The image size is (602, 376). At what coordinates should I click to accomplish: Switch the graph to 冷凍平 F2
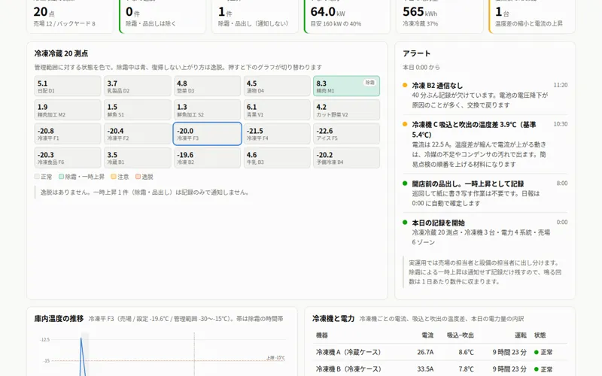pos(138,134)
